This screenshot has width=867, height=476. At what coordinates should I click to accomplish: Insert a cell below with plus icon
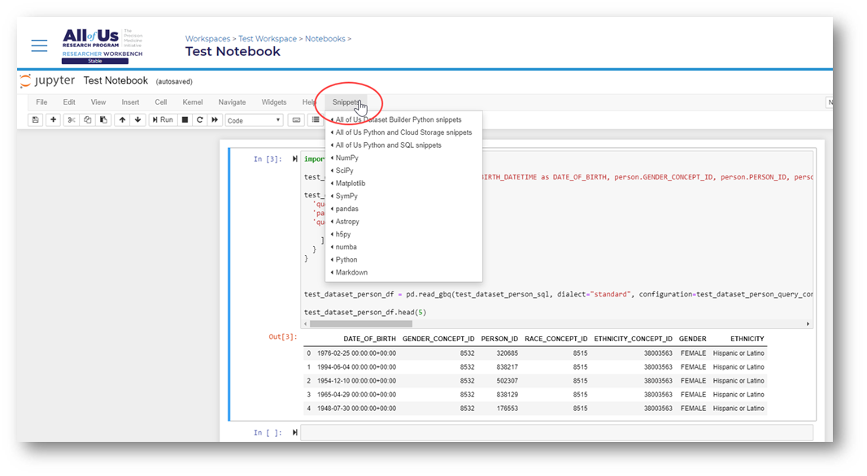(53, 120)
